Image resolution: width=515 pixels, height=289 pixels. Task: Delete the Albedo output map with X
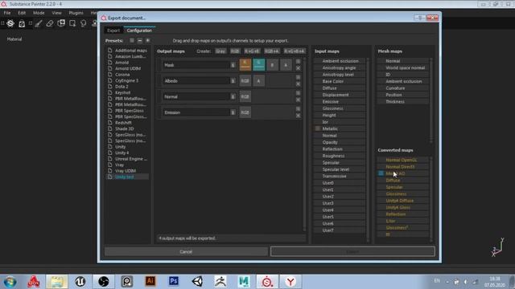(x=298, y=83)
